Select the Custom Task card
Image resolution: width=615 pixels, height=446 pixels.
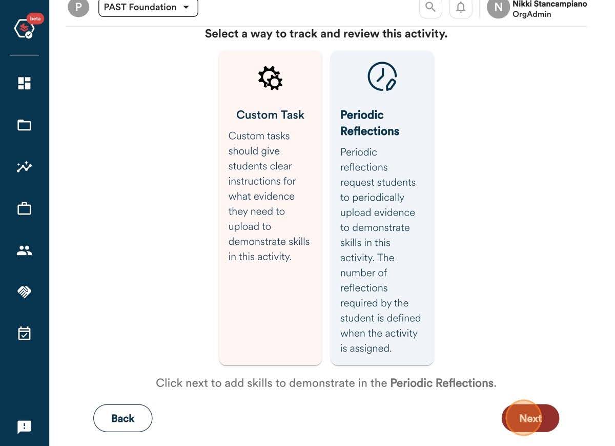click(271, 208)
